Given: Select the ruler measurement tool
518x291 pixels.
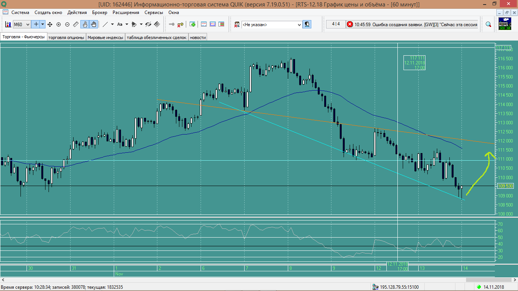Looking at the screenshot, I should click(x=76, y=24).
